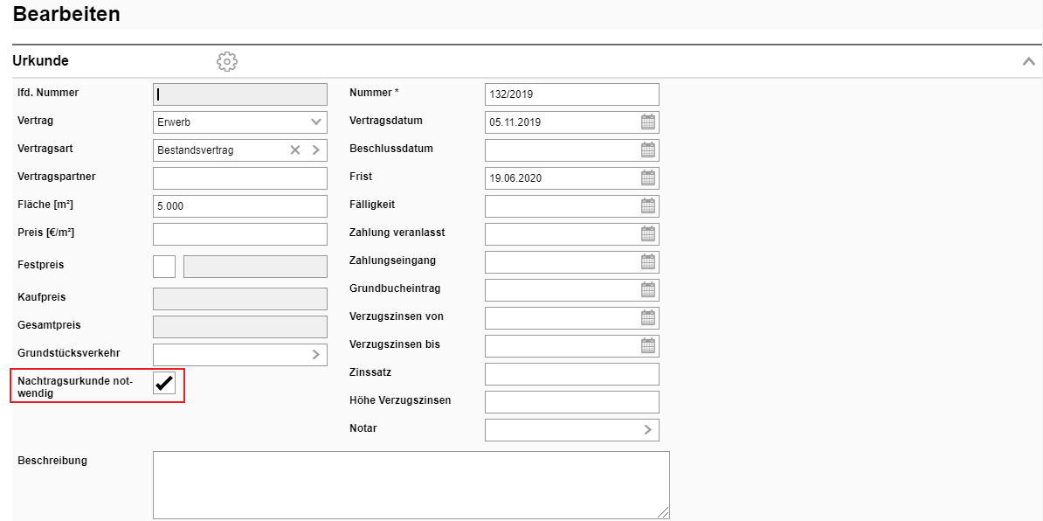Open calendar picker for Grundbucheintrag
Image resolution: width=1043 pixels, height=521 pixels.
648,290
